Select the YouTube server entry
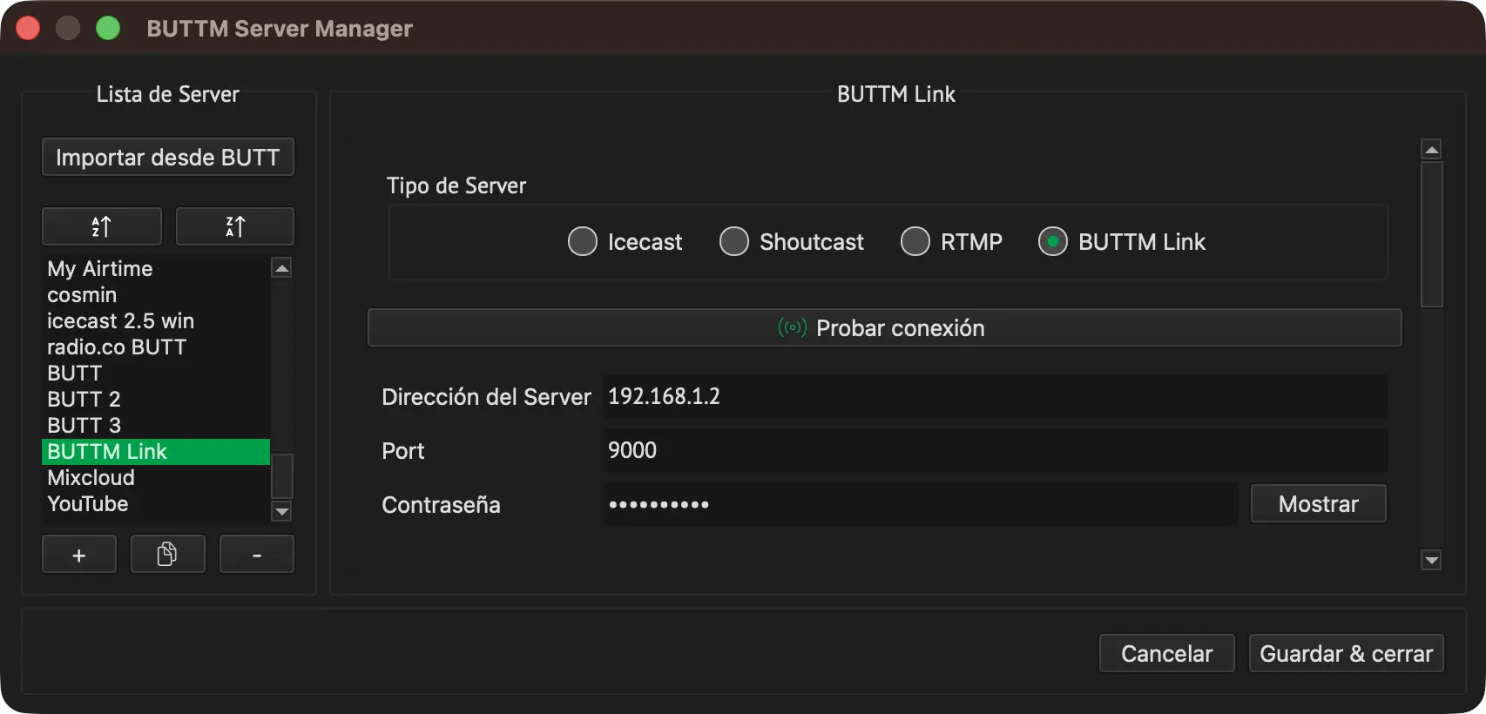The height and width of the screenshot is (714, 1486). 156,503
